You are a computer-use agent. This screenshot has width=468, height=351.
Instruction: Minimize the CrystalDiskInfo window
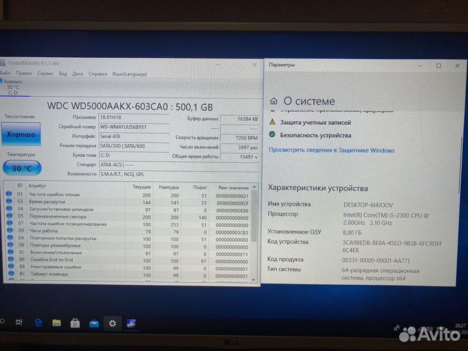(218, 64)
